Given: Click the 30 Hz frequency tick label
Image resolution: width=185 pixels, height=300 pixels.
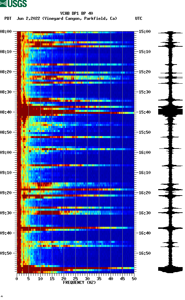Looking at the screenshot, I should [87, 279].
